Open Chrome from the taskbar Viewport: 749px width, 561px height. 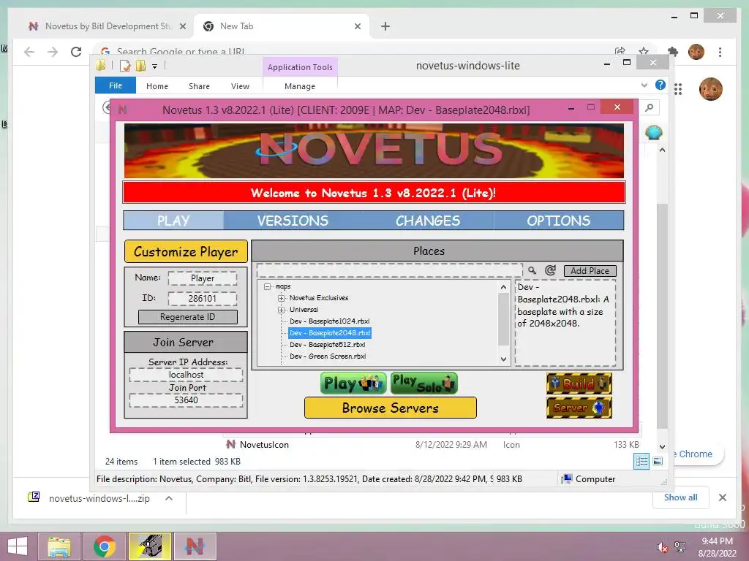[x=105, y=546]
